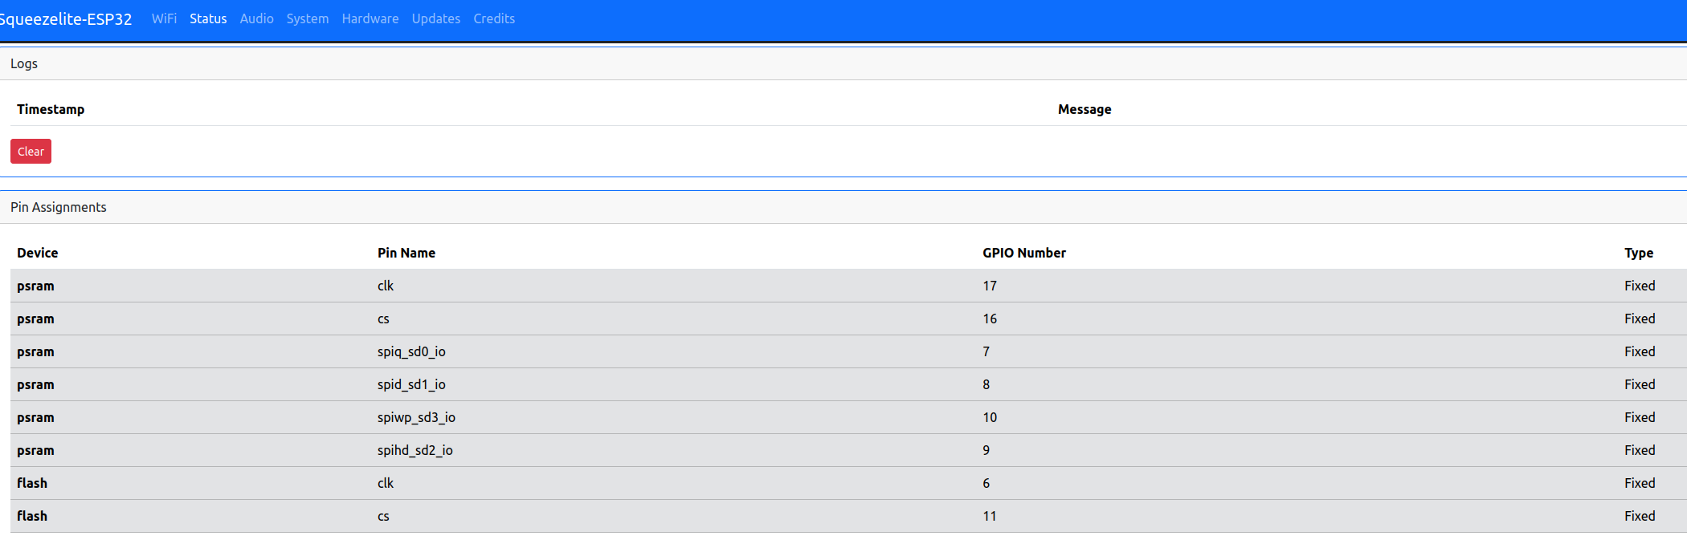The width and height of the screenshot is (1687, 552).
Task: Click the Logs panel header
Action: coord(24,63)
